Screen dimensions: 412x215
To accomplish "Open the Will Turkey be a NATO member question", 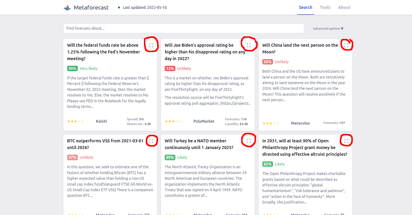I will pos(199,144).
